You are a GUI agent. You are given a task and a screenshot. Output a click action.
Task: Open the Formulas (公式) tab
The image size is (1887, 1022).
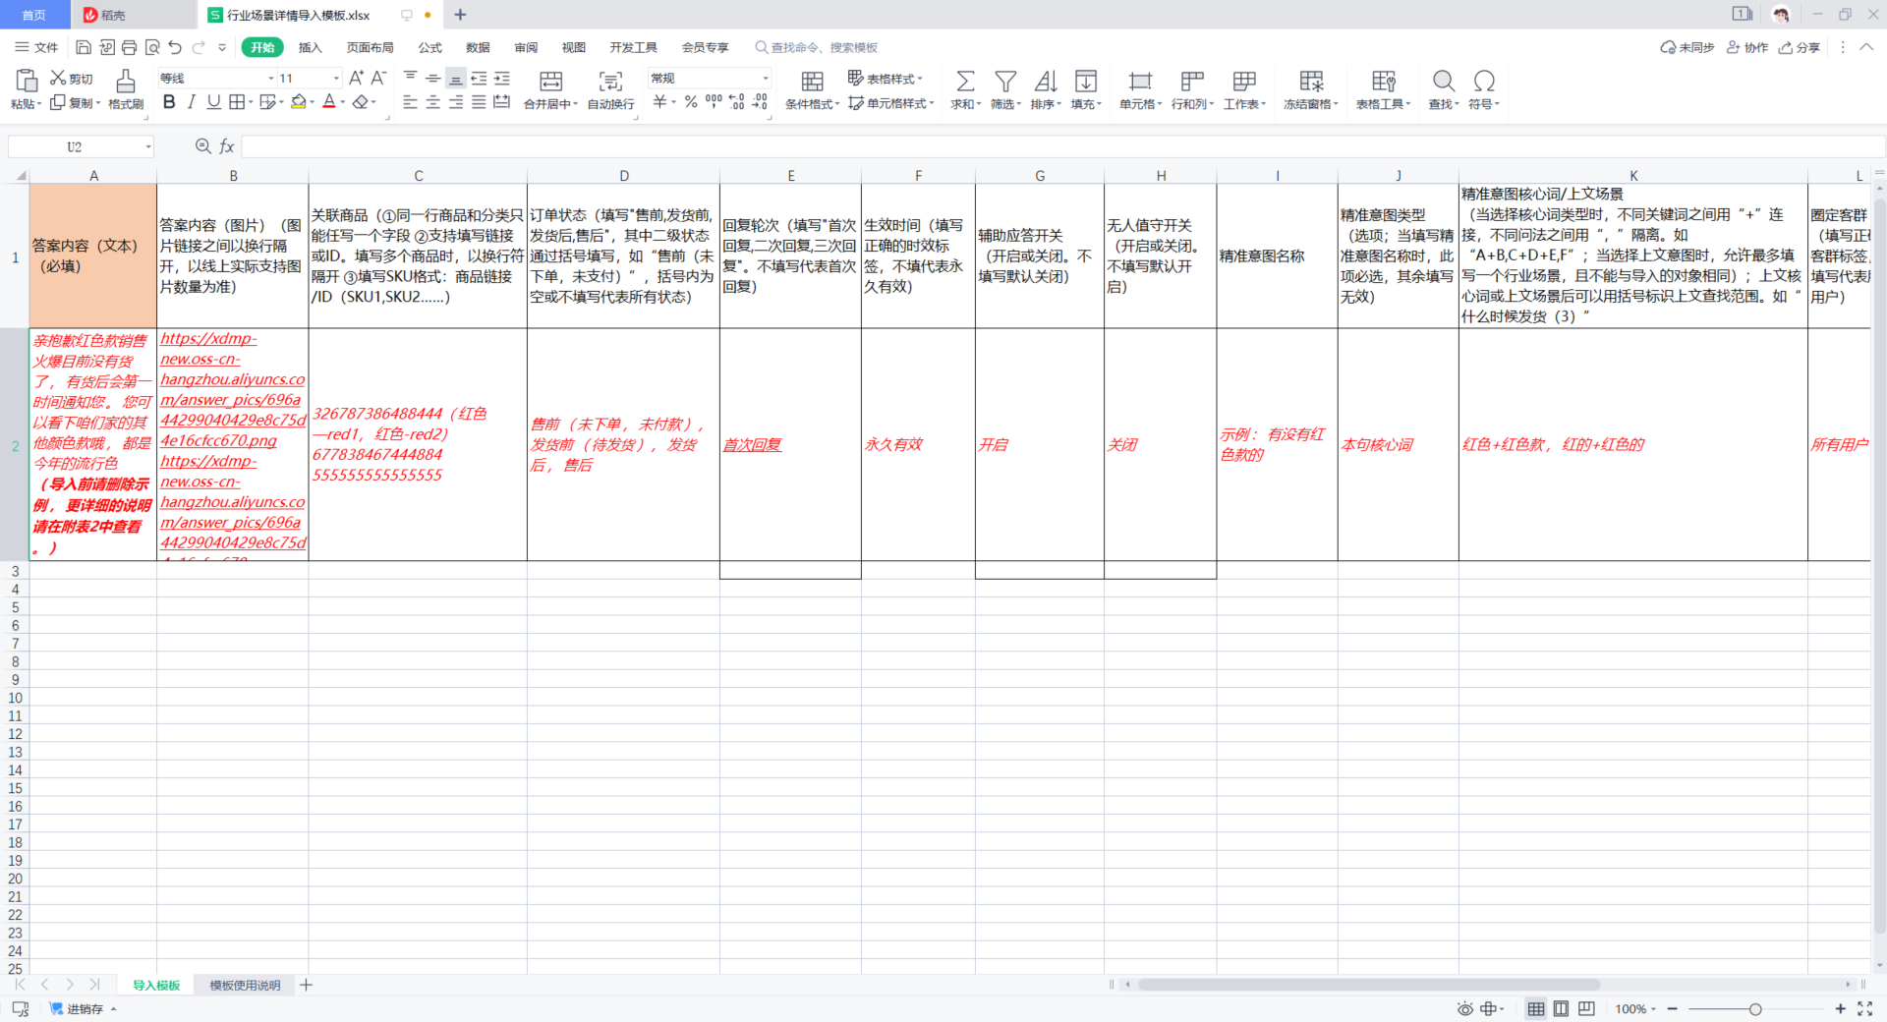(x=429, y=47)
